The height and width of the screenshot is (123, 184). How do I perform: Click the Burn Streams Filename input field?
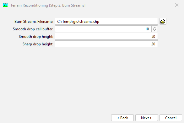[106, 21]
